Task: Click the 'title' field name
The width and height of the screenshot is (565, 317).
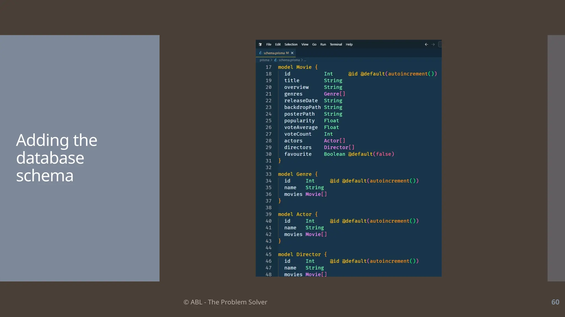Action: click(292, 81)
